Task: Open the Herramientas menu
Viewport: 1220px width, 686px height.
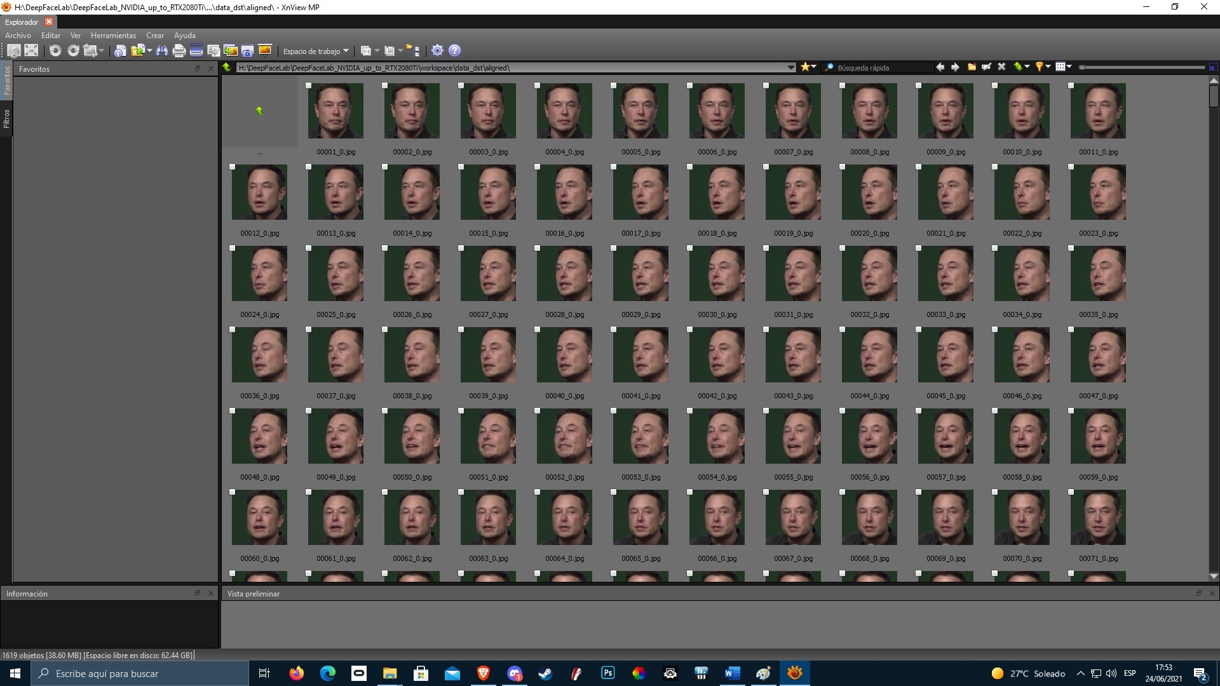Action: coord(113,36)
